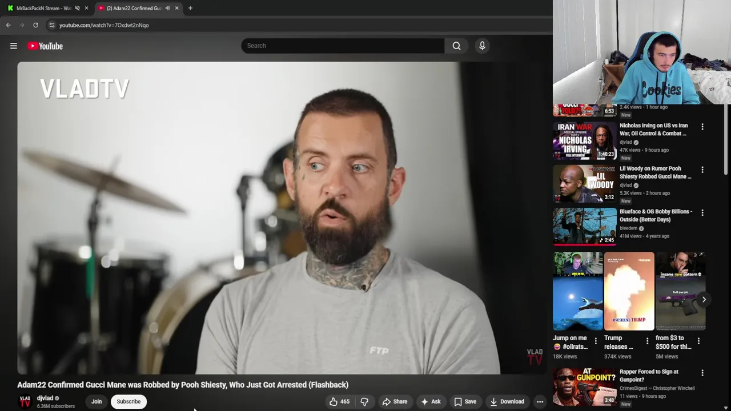Download the current video
Viewport: 731px width, 411px height.
pyautogui.click(x=507, y=401)
